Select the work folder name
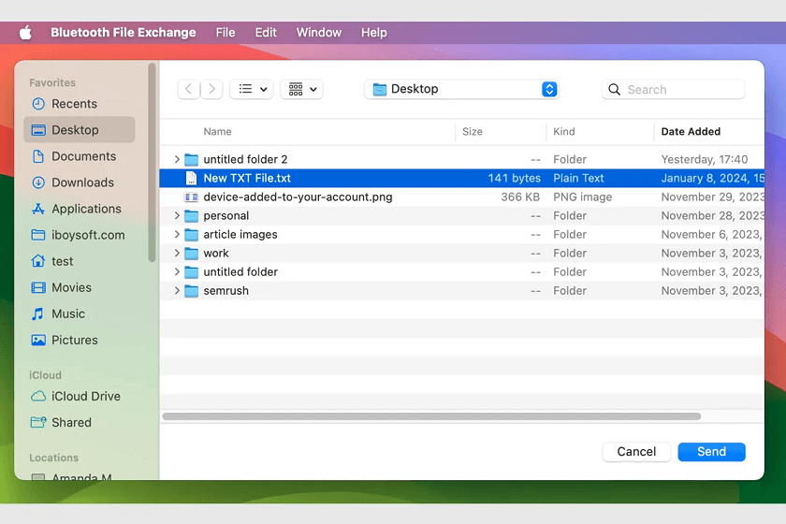Image resolution: width=786 pixels, height=524 pixels. tap(216, 254)
